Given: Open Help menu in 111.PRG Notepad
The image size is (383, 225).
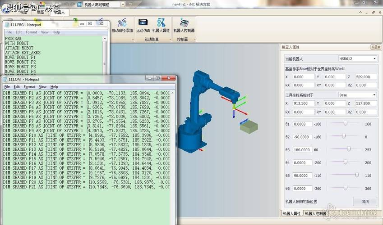Looking at the screenshot, I should [56, 32].
